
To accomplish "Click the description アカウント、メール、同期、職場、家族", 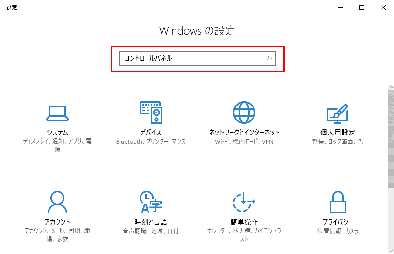I will pos(57,235).
